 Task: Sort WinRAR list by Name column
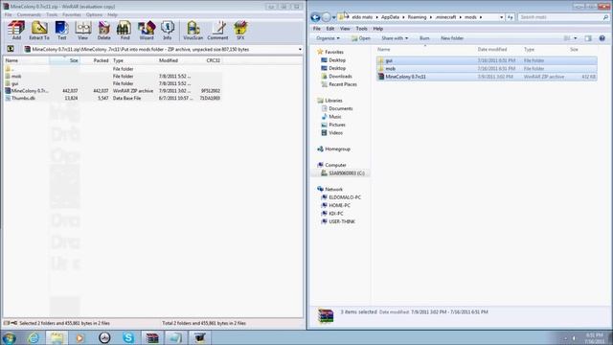pos(26,60)
